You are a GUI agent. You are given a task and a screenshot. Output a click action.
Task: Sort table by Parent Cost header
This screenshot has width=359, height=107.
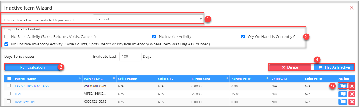[210, 78]
